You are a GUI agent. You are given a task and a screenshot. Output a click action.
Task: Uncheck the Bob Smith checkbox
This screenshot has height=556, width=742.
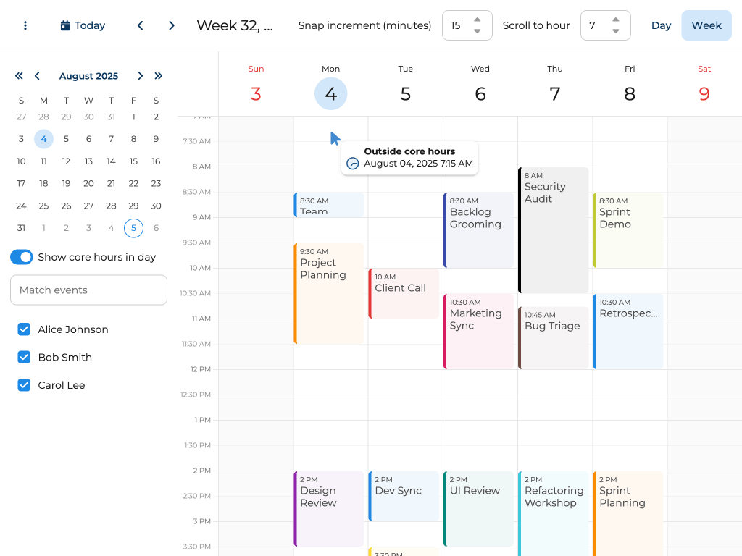[24, 358]
